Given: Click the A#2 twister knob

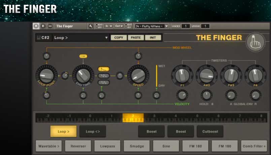Looking at the screenshot, I should coord(207,75).
